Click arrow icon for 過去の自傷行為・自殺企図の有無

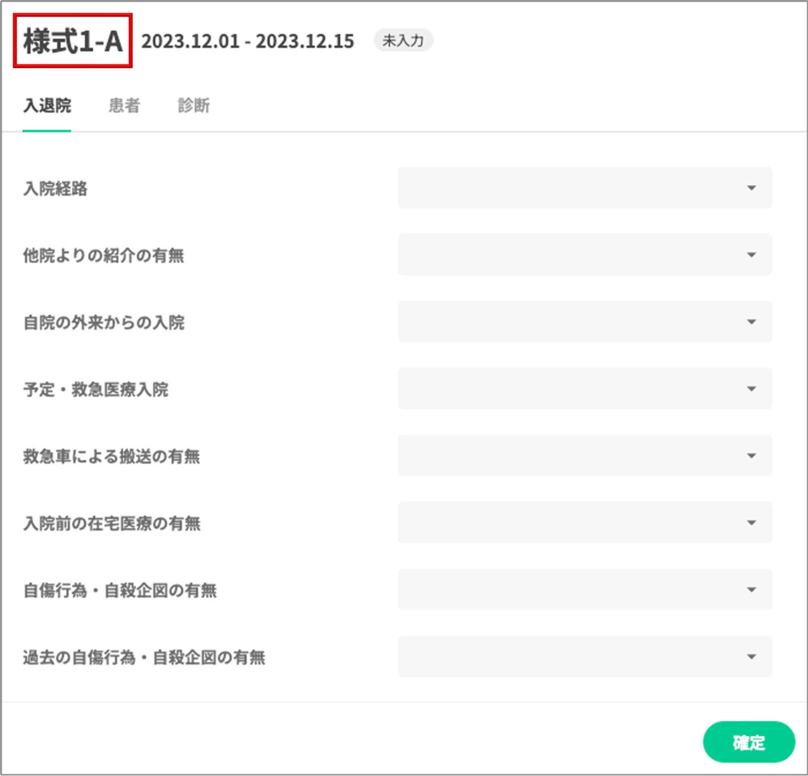coord(751,656)
